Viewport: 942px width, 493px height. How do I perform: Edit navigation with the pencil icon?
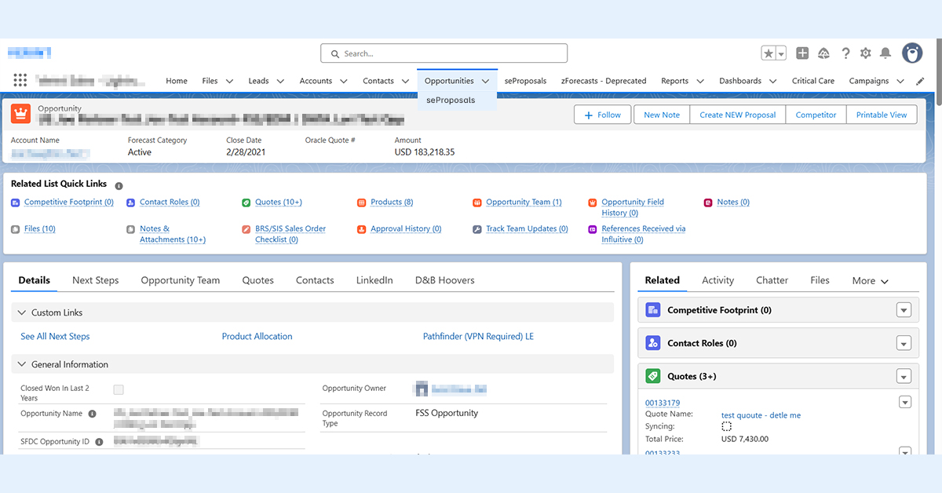point(921,81)
